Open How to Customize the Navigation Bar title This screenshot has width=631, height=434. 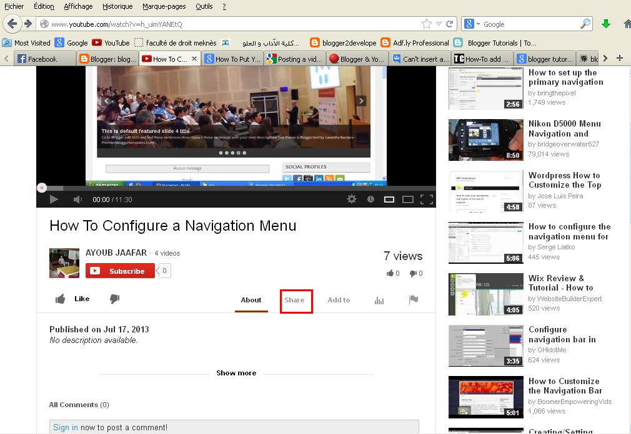565,386
